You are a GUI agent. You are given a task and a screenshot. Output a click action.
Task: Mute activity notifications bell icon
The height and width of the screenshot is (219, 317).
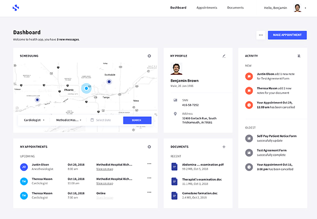299,56
